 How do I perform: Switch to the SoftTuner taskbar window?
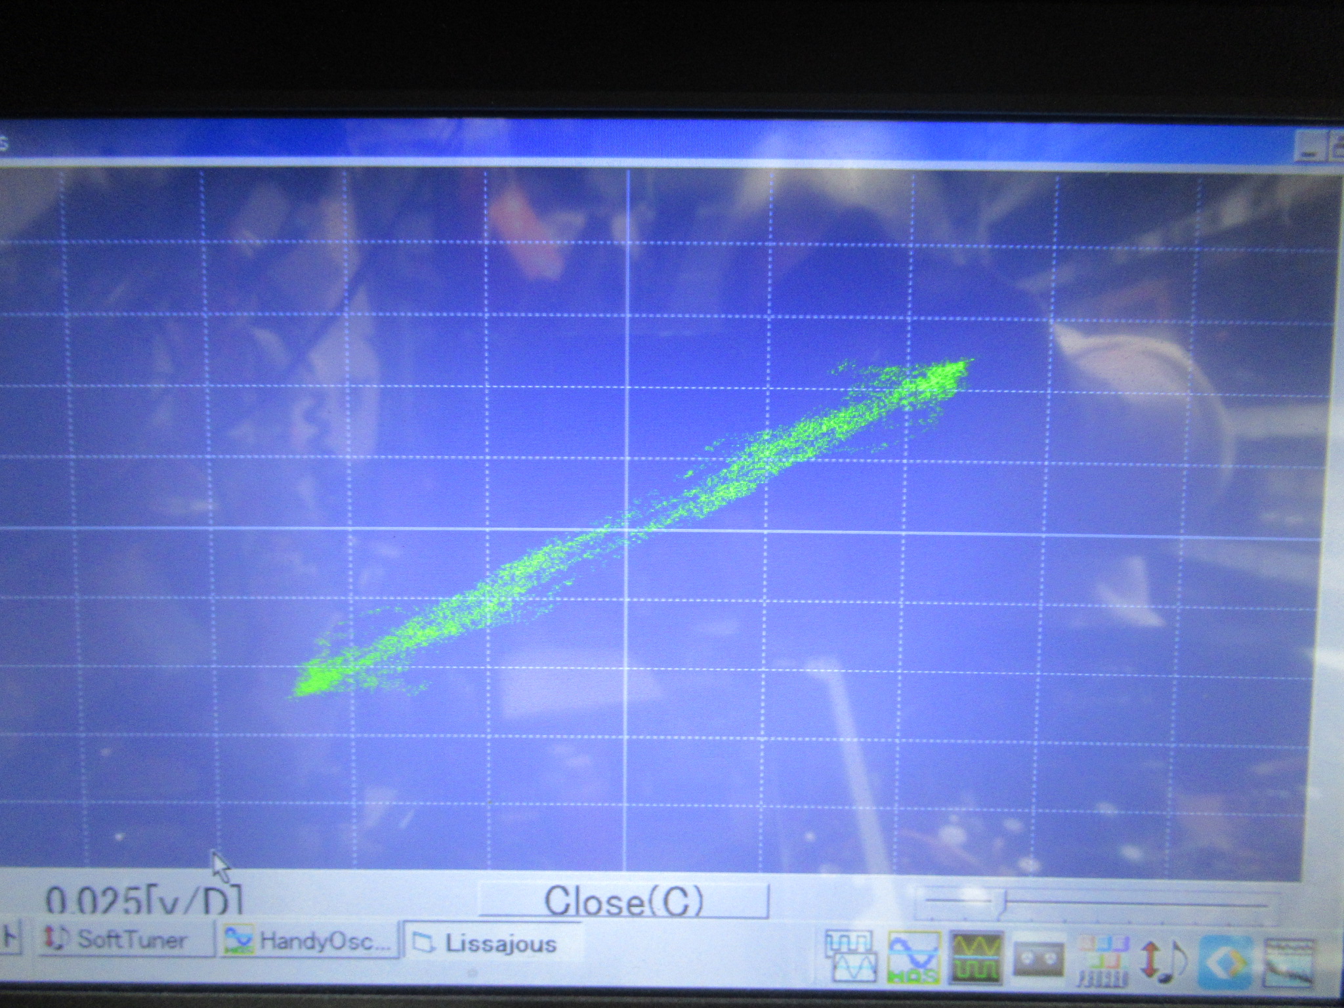126,939
